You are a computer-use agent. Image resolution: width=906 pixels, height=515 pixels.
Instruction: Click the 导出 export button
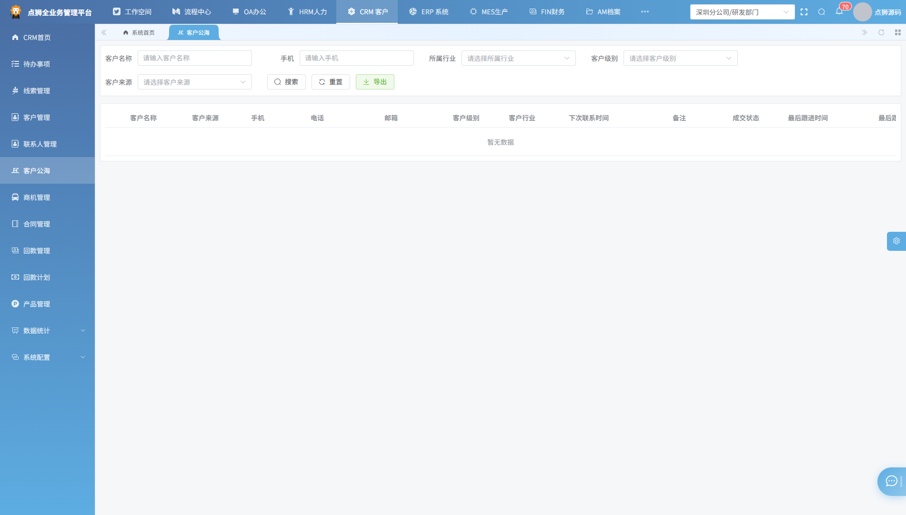click(x=375, y=82)
